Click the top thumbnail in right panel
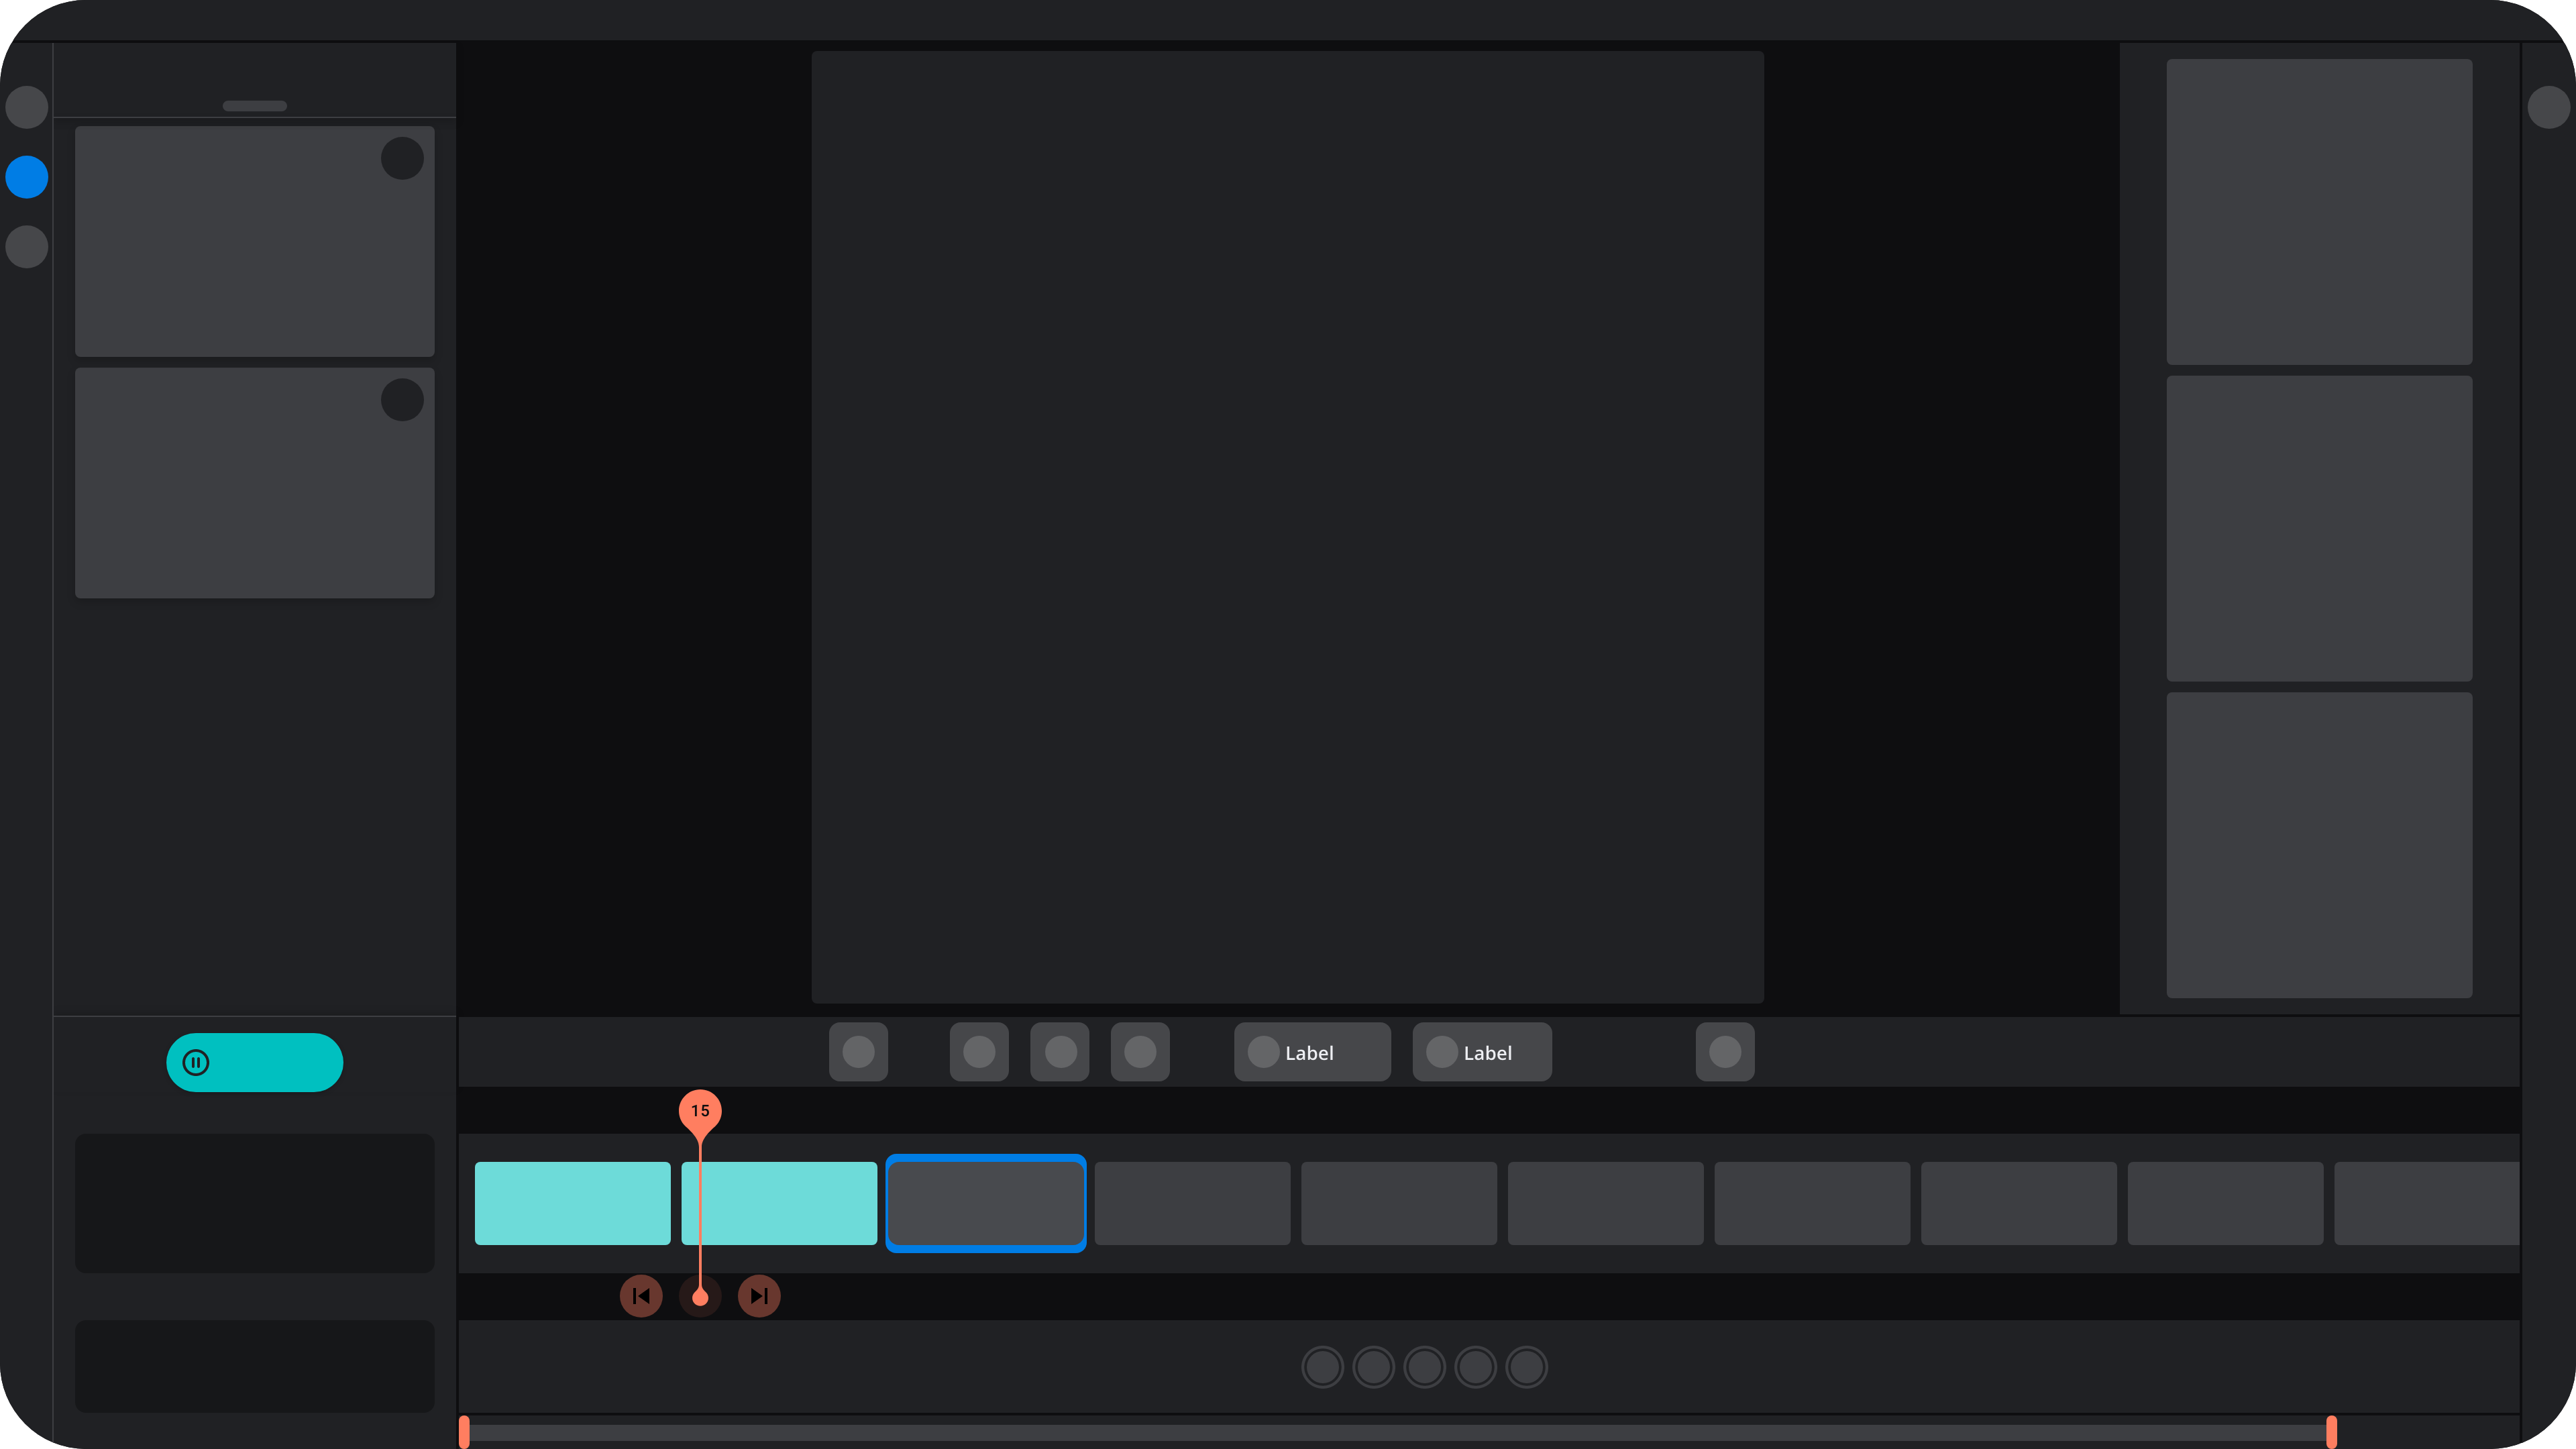The width and height of the screenshot is (2576, 1449). click(x=2319, y=212)
